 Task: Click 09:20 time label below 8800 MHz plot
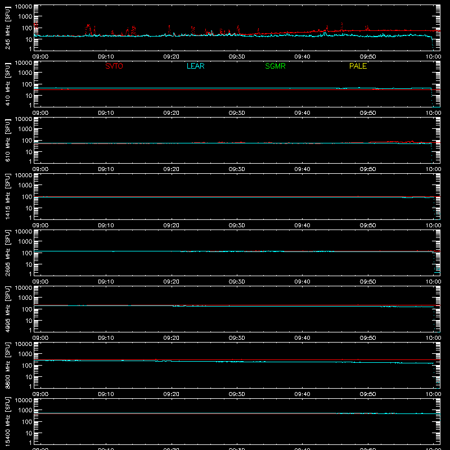pos(172,394)
